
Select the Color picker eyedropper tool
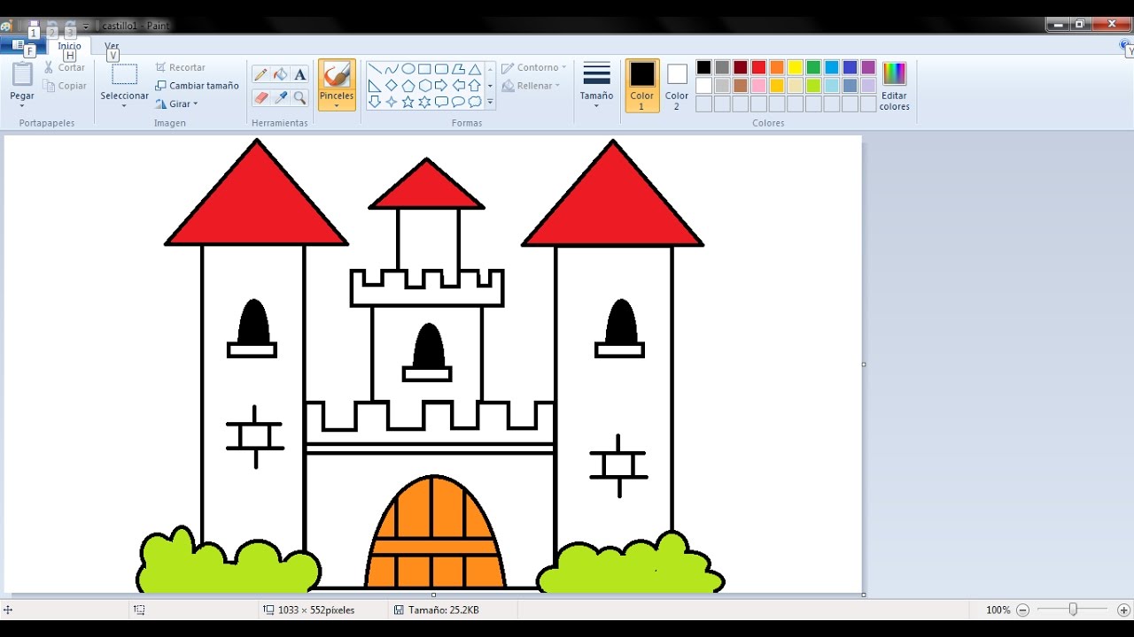click(281, 96)
